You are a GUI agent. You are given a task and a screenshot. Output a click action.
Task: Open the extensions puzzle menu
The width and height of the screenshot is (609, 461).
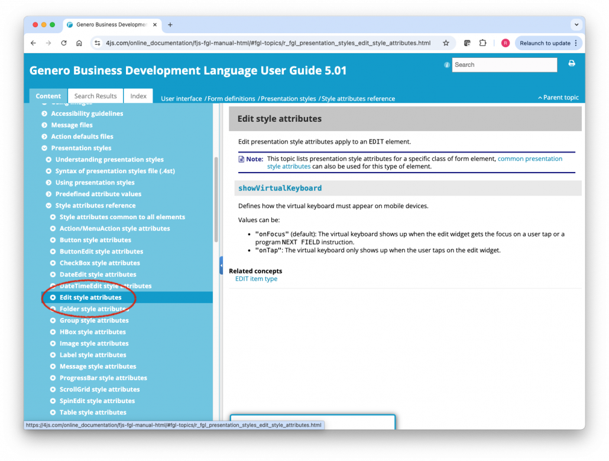(x=483, y=43)
